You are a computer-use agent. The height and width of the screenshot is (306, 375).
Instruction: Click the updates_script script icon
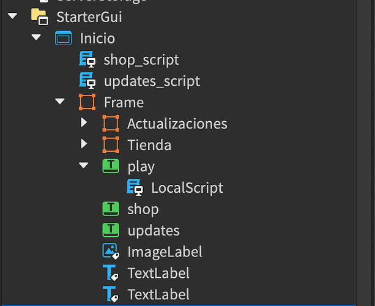(x=87, y=81)
